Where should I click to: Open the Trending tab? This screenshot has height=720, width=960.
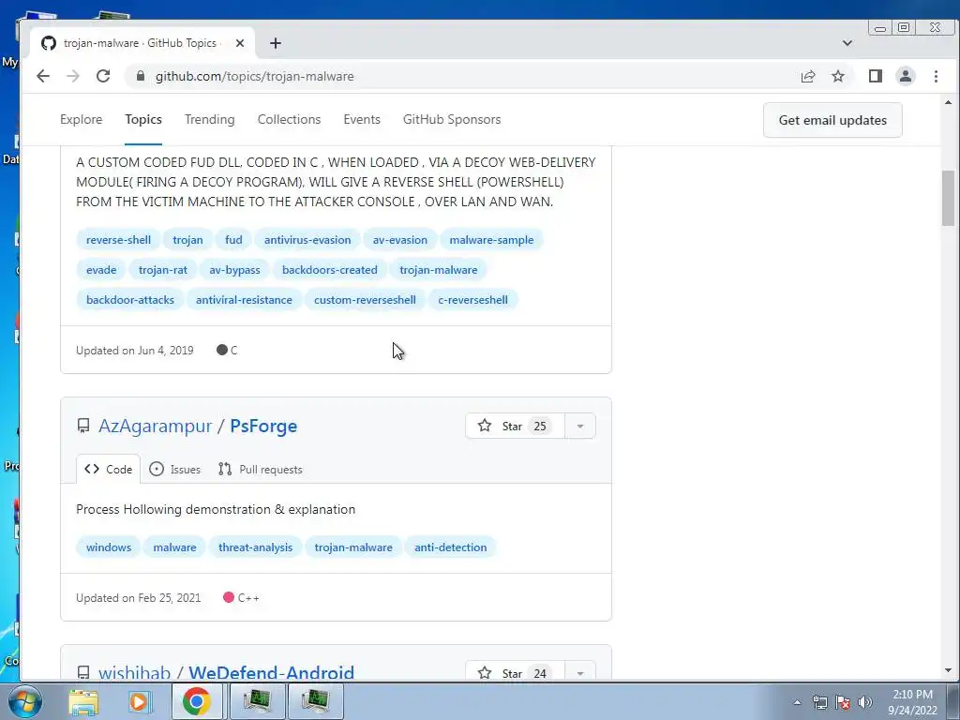click(209, 119)
